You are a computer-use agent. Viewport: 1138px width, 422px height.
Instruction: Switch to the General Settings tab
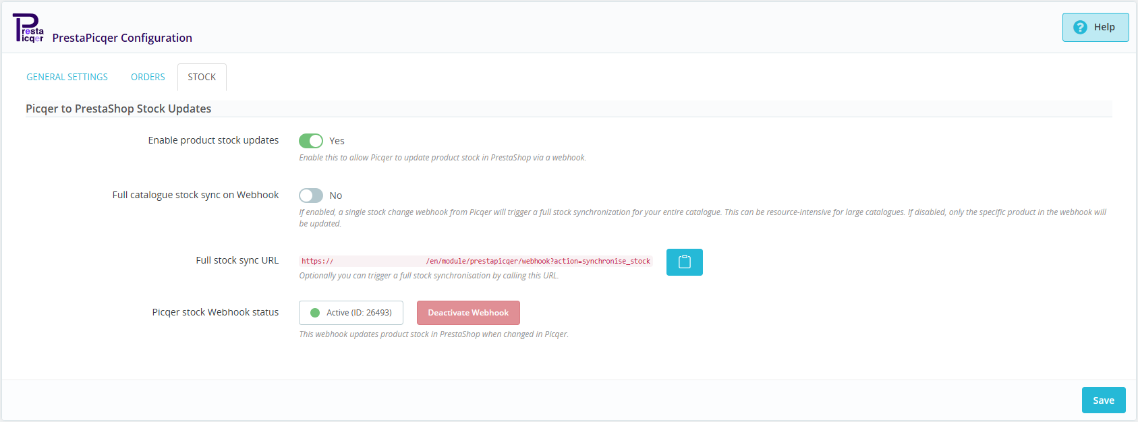(67, 77)
